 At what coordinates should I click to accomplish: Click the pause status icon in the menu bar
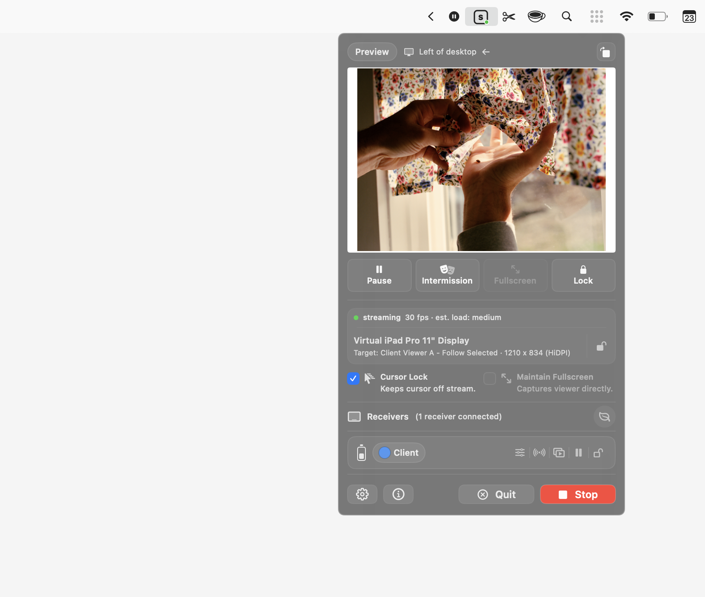tap(454, 16)
